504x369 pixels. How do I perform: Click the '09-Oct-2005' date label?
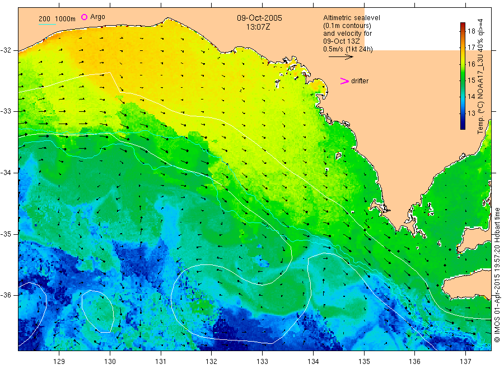[259, 18]
